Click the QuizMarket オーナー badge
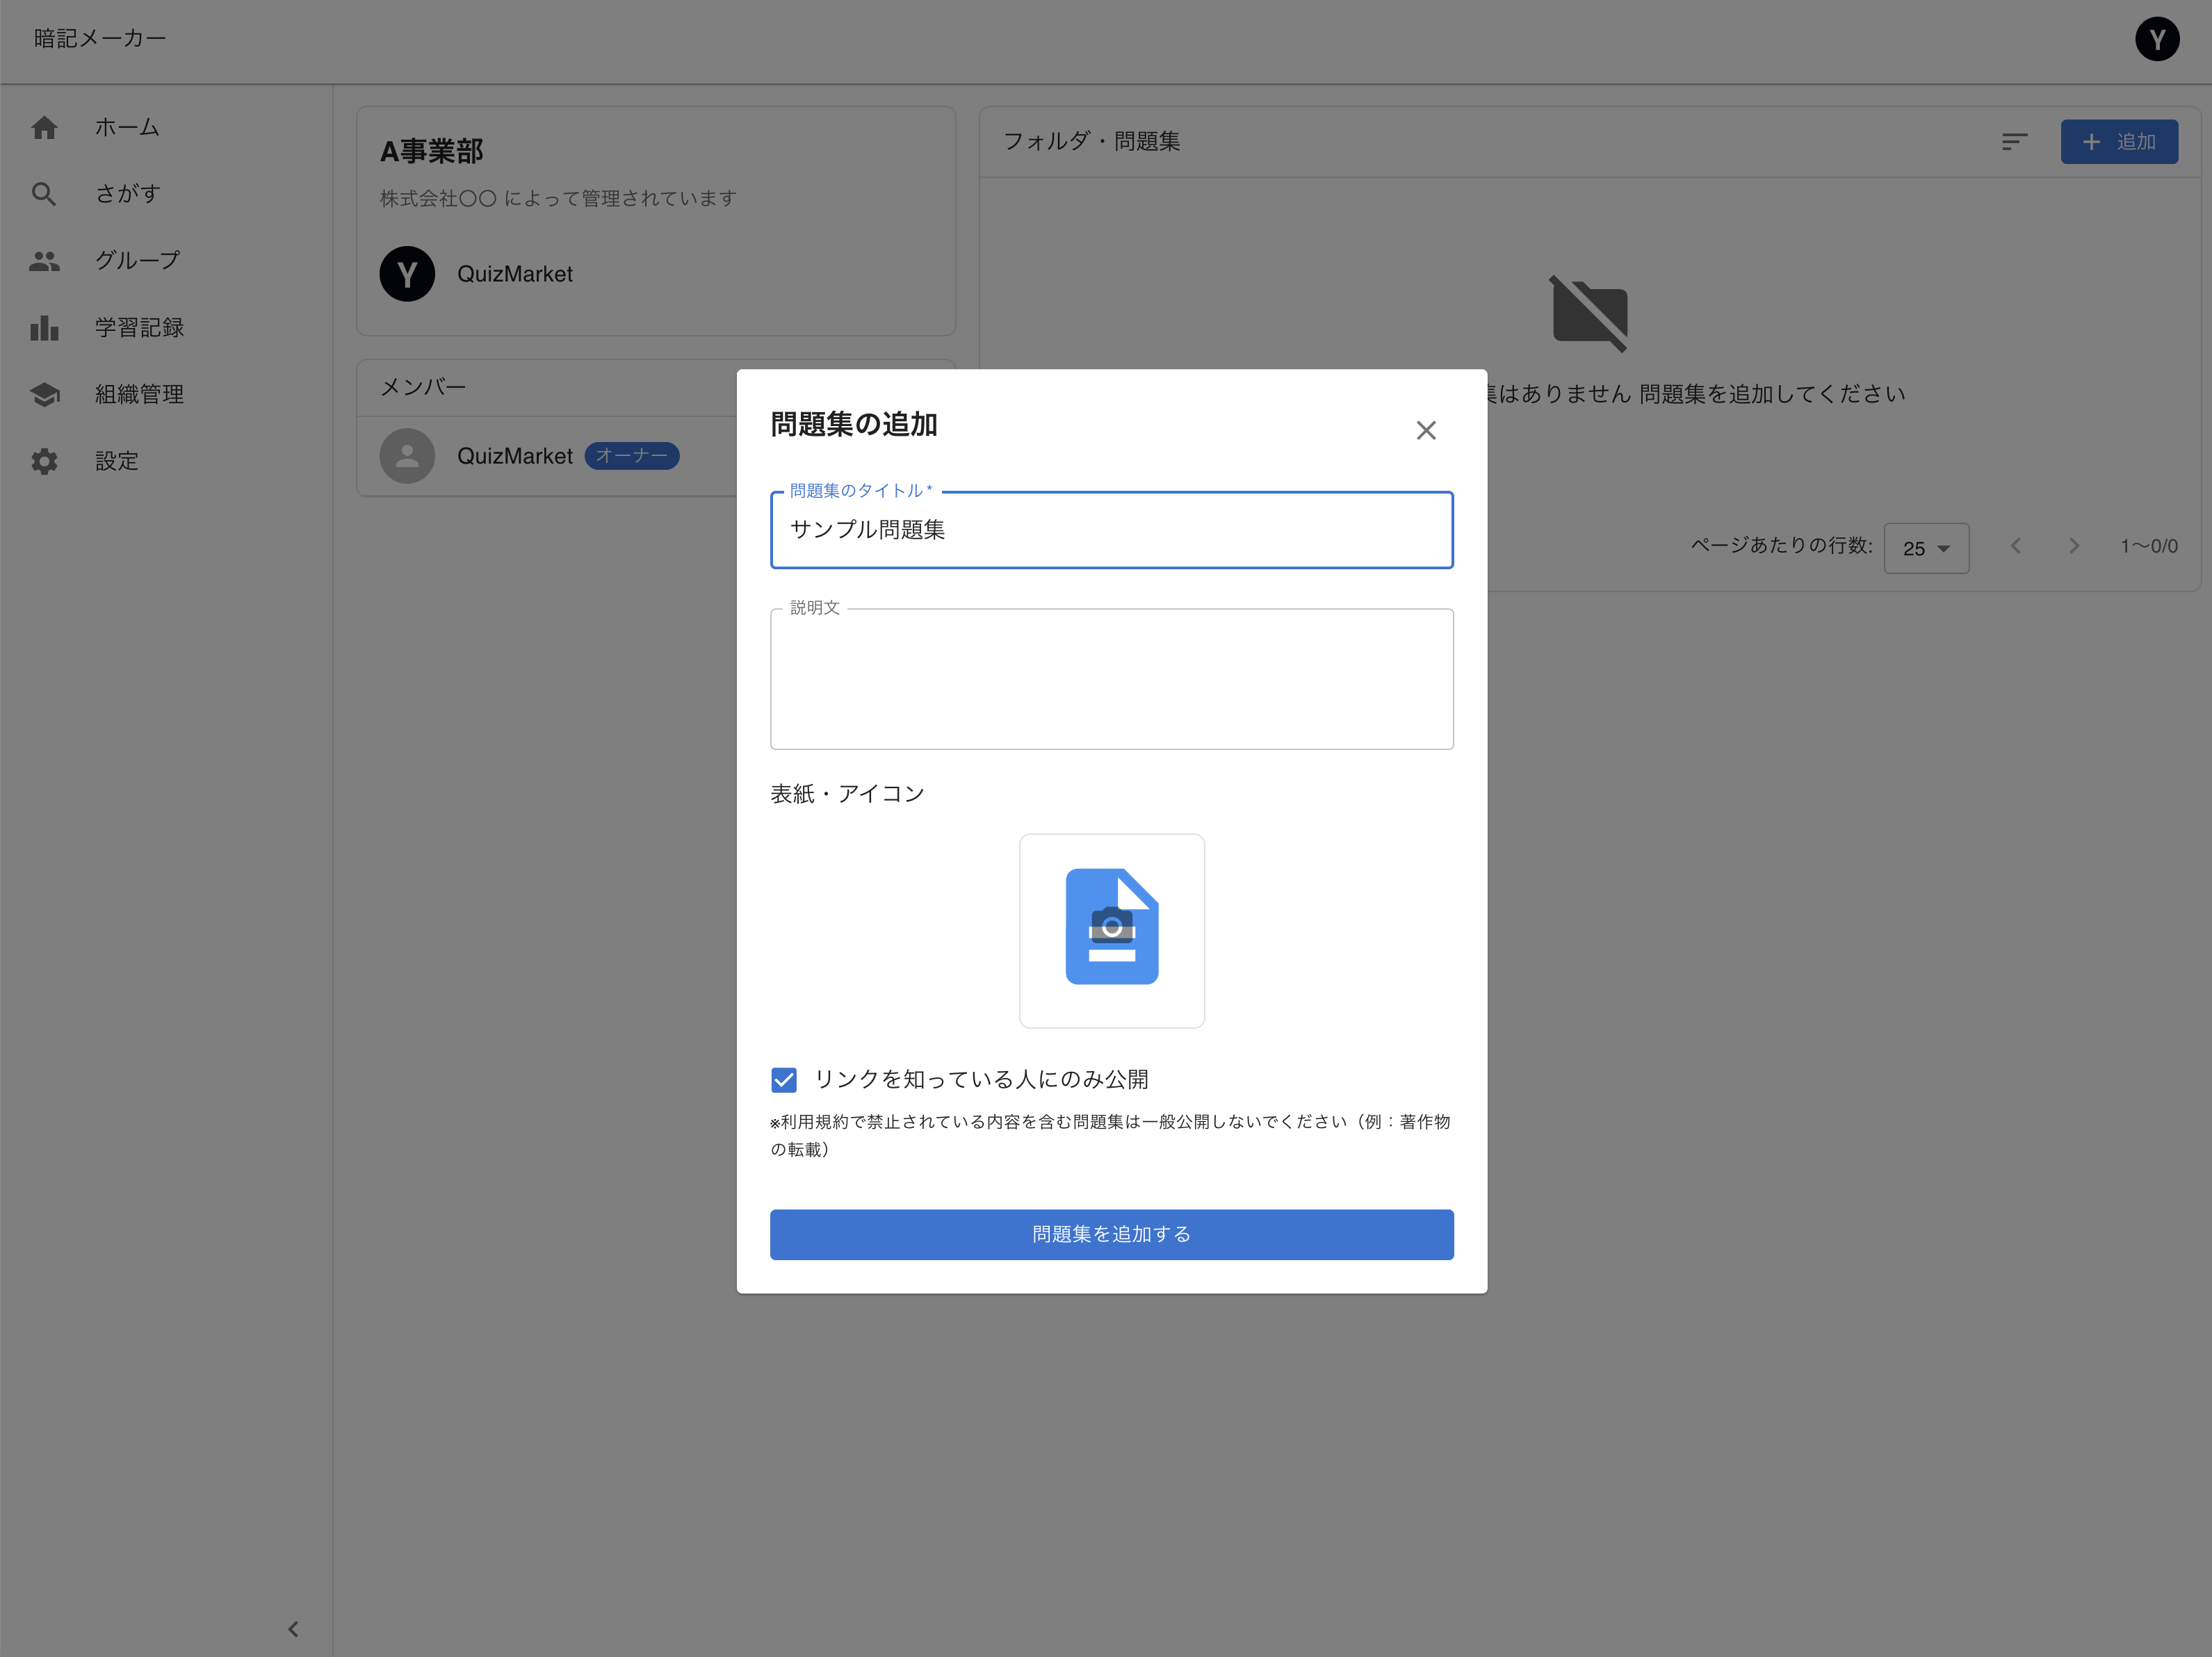Viewport: 2212px width, 1657px height. pos(632,456)
